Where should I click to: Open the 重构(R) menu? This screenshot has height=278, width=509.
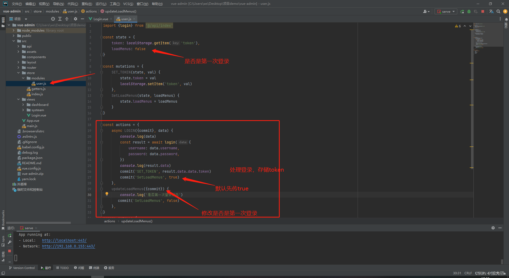pos(87,4)
